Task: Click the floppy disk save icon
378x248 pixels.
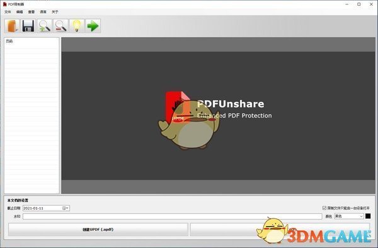Action: coord(28,26)
